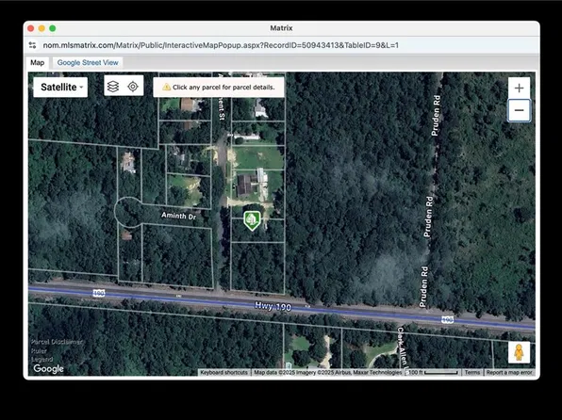Close the Matrix window with red button
The height and width of the screenshot is (420, 562).
pyautogui.click(x=31, y=28)
